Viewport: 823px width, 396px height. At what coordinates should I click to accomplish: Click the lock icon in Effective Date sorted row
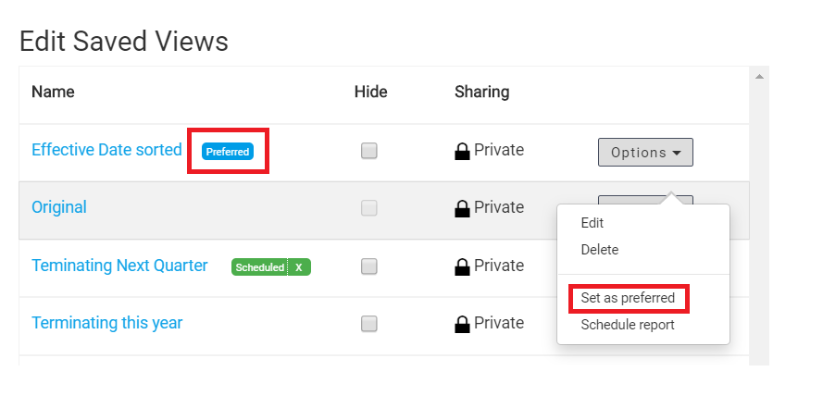click(x=462, y=152)
